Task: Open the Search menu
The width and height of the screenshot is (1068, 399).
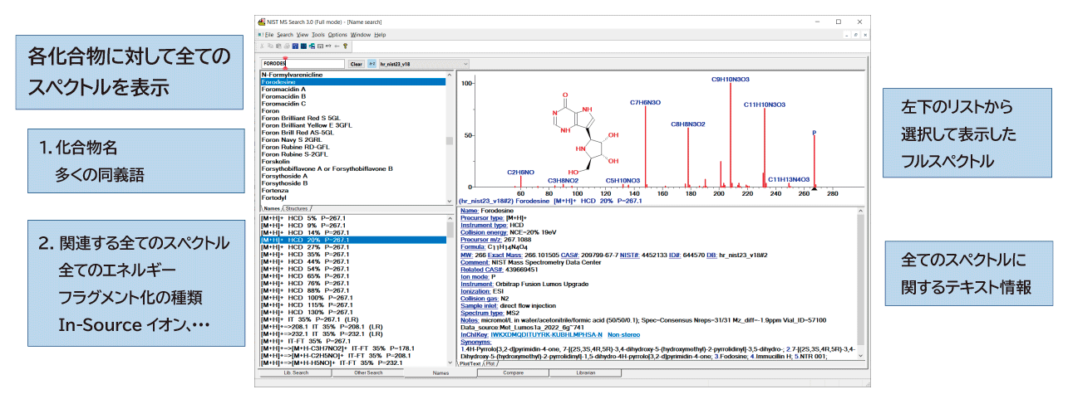Action: (x=285, y=35)
